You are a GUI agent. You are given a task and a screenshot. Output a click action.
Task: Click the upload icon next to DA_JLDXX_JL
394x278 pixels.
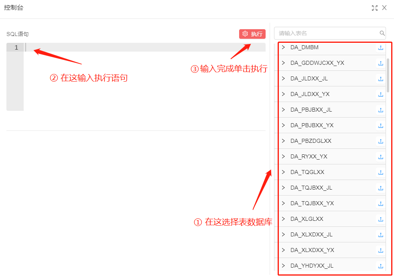380,79
